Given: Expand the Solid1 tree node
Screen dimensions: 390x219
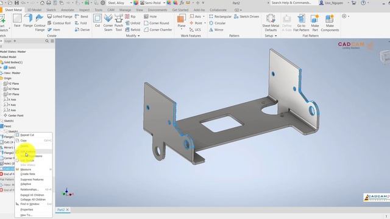Looking at the screenshot, I should tap(1, 68).
